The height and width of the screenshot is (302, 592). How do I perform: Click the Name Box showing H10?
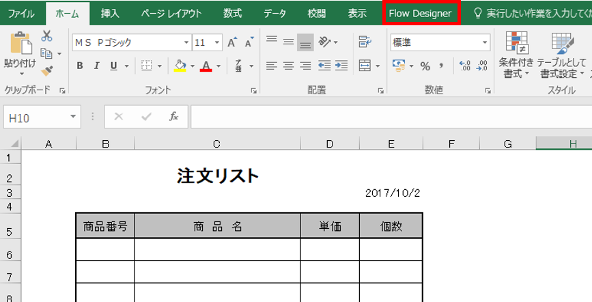click(42, 117)
